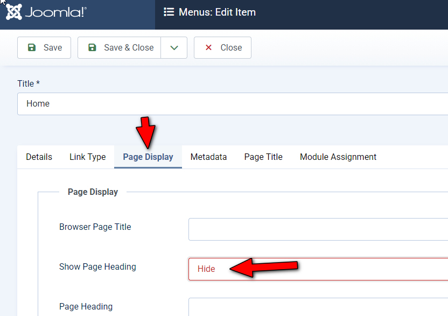This screenshot has width=448, height=316.
Task: Select the Page Display tab
Action: (x=148, y=157)
